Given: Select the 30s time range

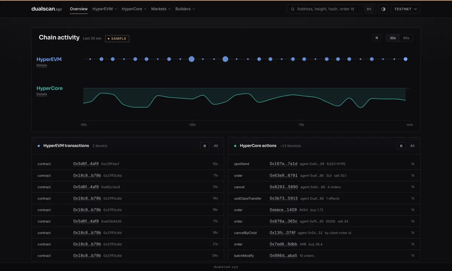Looking at the screenshot, I should click(x=393, y=38).
